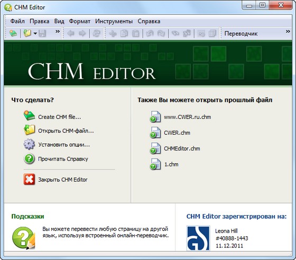The height and width of the screenshot is (260, 296).
Task: Click the file icon next to www.CWER.ru.chm
Action: click(155, 117)
